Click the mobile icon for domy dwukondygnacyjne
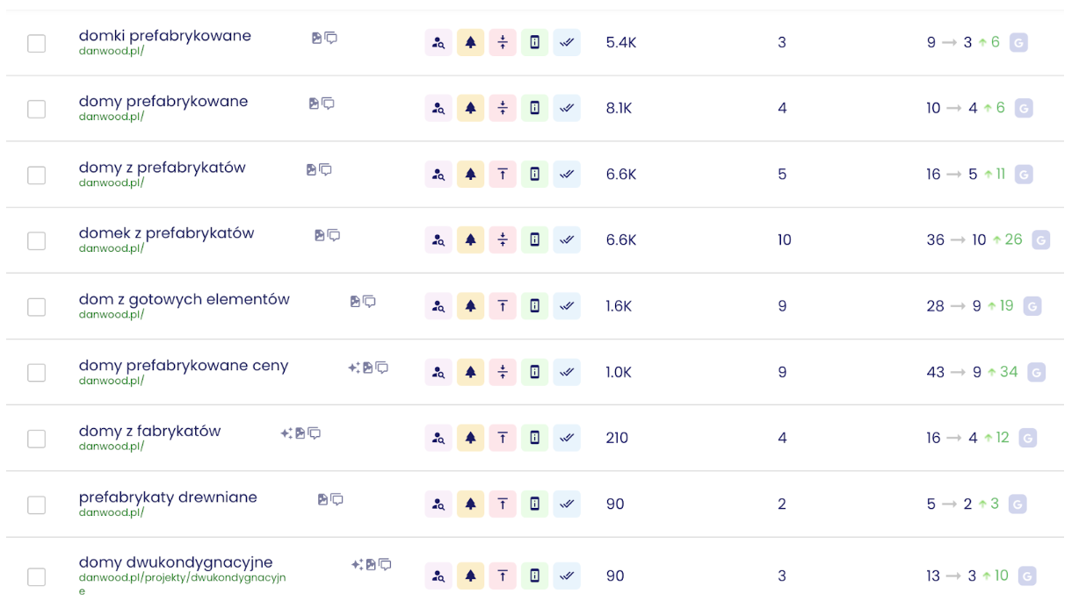 click(534, 576)
